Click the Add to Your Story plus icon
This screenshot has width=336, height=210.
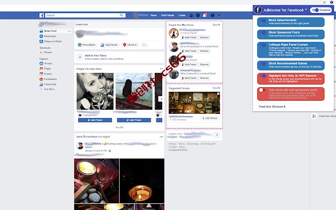[80, 57]
